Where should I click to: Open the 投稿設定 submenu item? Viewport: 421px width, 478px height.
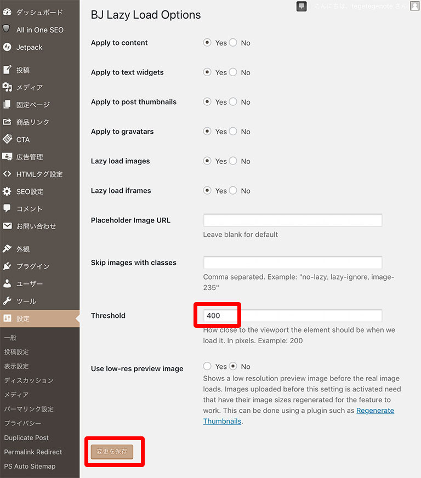click(x=16, y=352)
